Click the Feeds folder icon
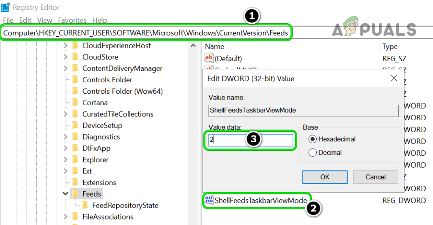 tap(75, 194)
